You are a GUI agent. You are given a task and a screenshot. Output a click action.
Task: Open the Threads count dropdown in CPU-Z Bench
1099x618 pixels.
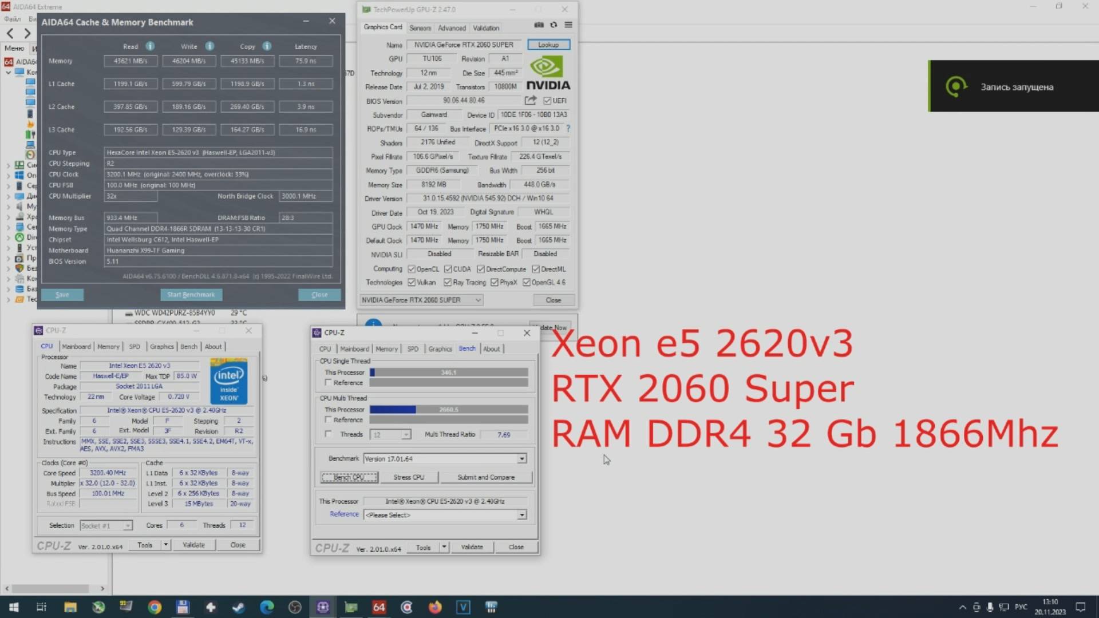click(x=406, y=435)
